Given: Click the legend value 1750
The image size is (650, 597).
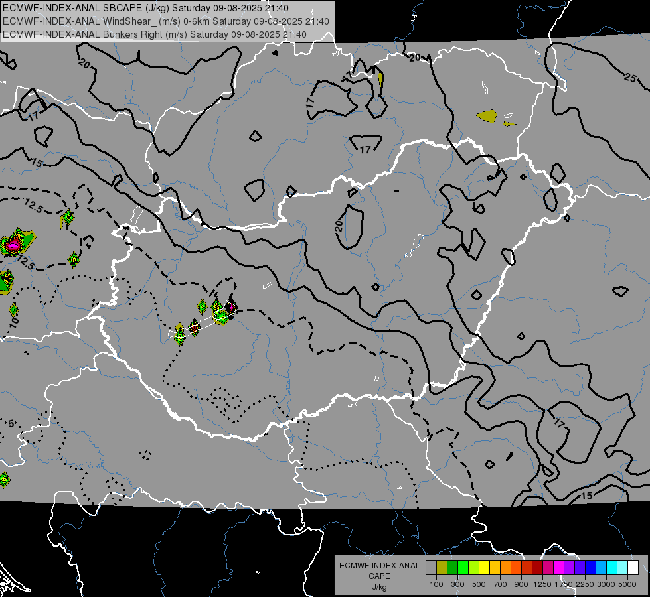Looking at the screenshot, I should tap(564, 584).
